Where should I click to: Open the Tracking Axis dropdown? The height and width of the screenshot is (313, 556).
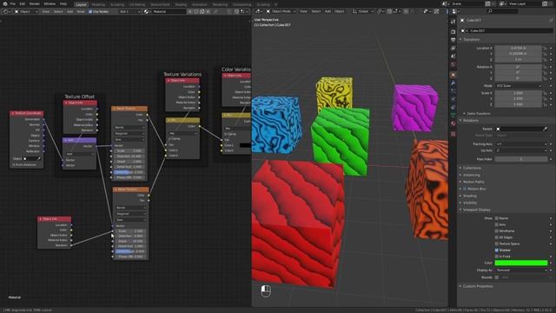coord(521,144)
